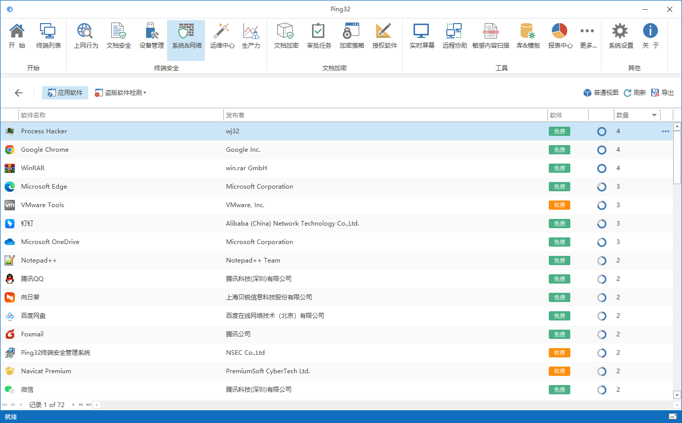The height and width of the screenshot is (423, 682).
Task: Click vertical scrollbar up arrow
Action: pos(677,126)
